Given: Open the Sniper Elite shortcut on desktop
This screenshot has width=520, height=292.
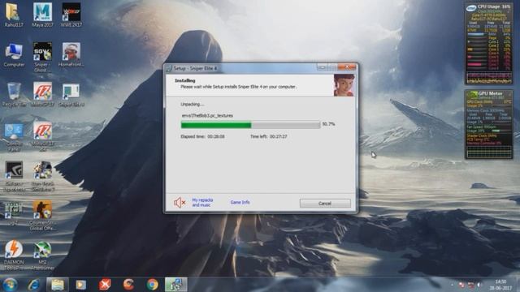Looking at the screenshot, I should coord(71,95).
